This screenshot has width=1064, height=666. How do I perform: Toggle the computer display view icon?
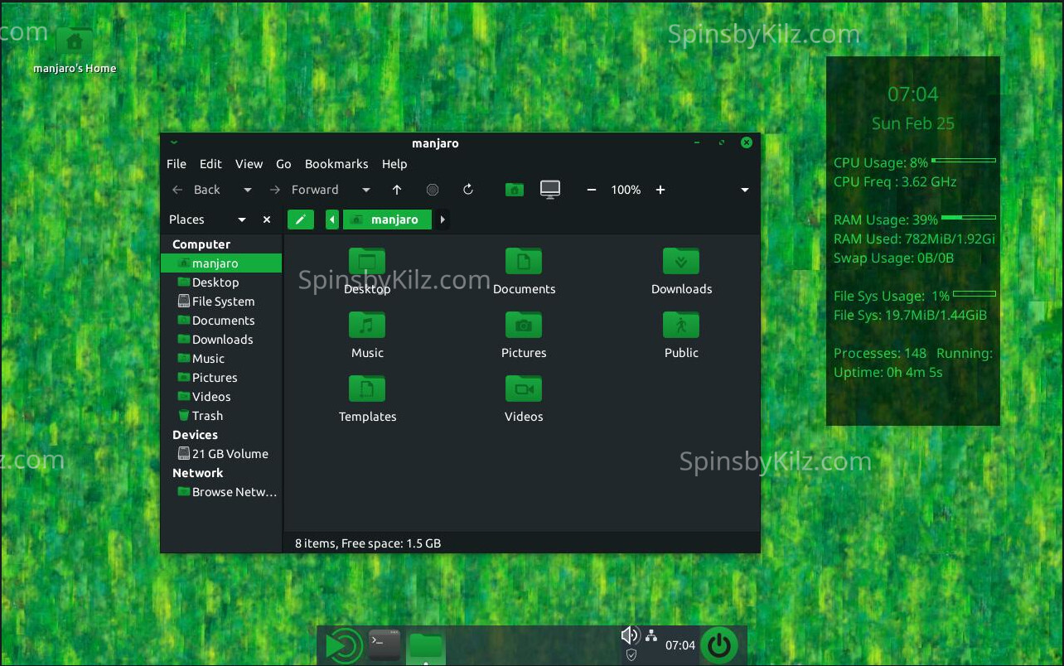tap(549, 190)
